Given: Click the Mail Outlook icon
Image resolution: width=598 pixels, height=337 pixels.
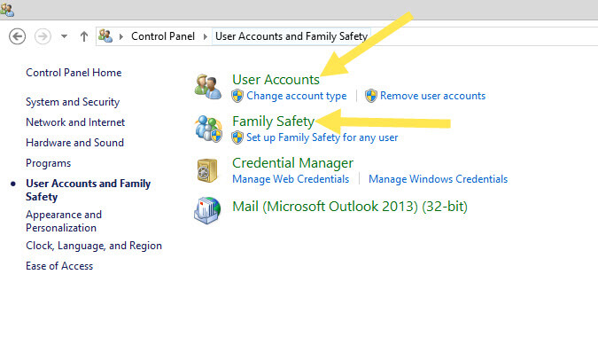Looking at the screenshot, I should (207, 210).
